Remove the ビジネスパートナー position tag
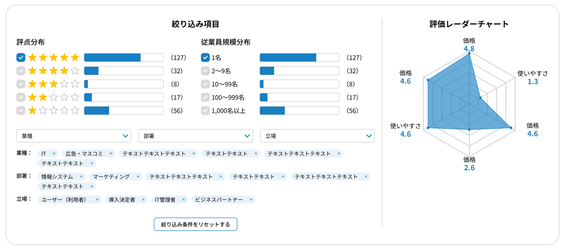 [251, 199]
